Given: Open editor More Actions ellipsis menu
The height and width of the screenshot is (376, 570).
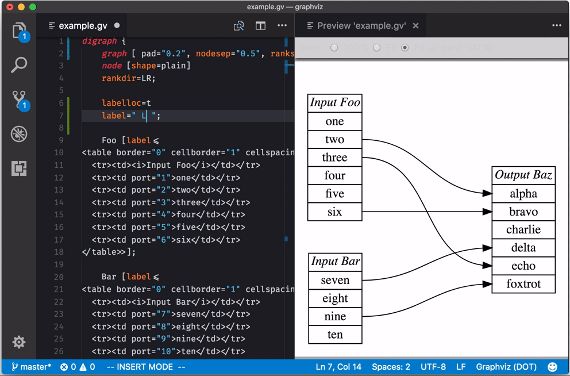Looking at the screenshot, I should (282, 26).
